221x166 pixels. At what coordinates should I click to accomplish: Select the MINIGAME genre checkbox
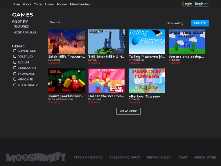click(x=14, y=79)
